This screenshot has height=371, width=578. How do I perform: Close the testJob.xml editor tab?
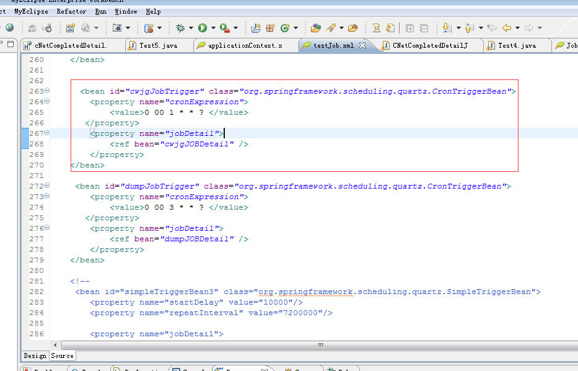[x=362, y=45]
